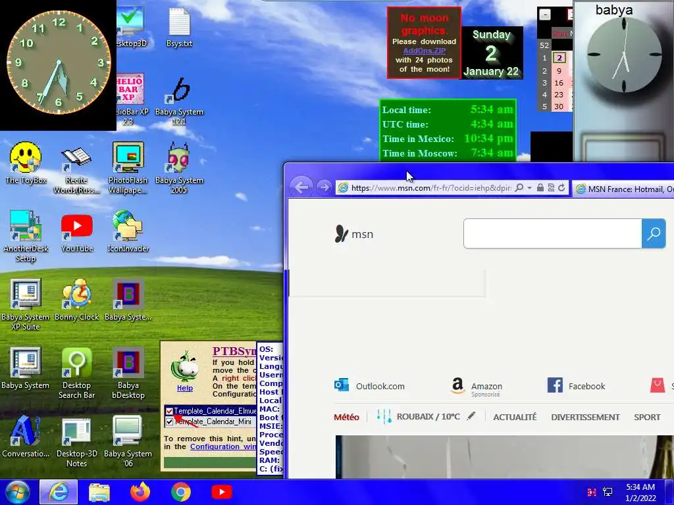Open Help link in PTBSync hint
The width and height of the screenshot is (674, 505).
185,388
